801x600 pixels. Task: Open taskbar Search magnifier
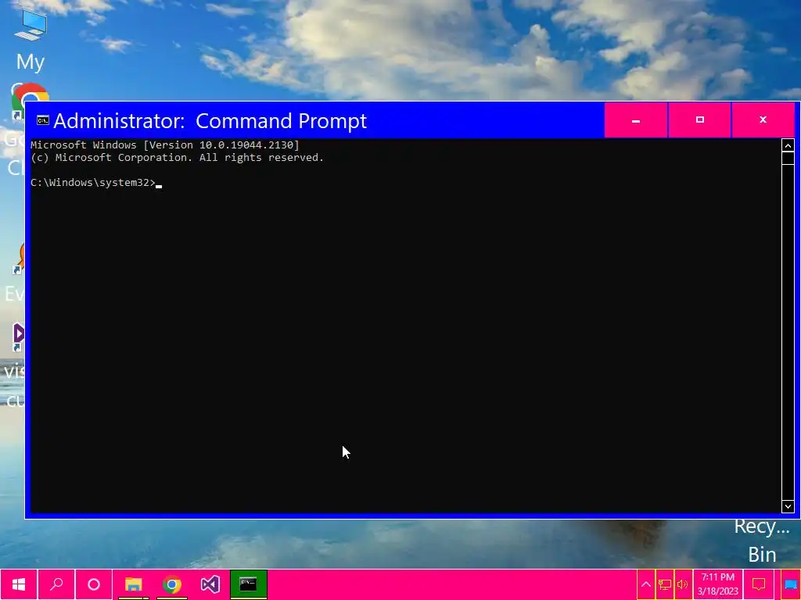[x=56, y=584]
